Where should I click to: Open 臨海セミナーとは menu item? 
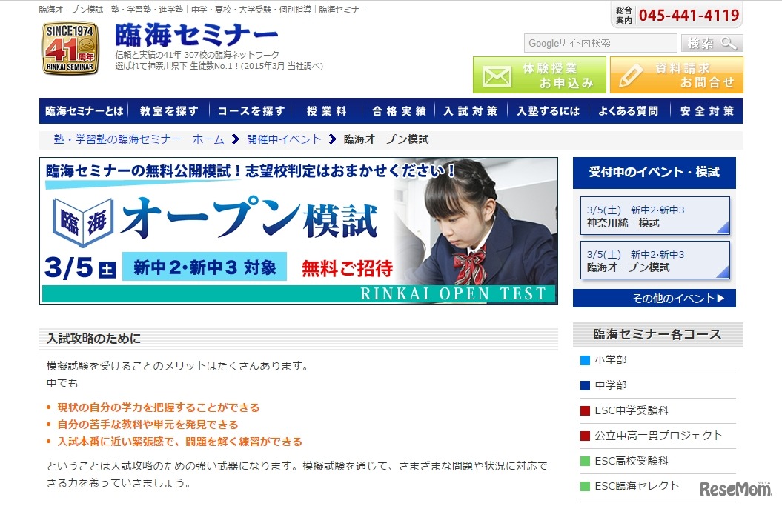pyautogui.click(x=84, y=110)
